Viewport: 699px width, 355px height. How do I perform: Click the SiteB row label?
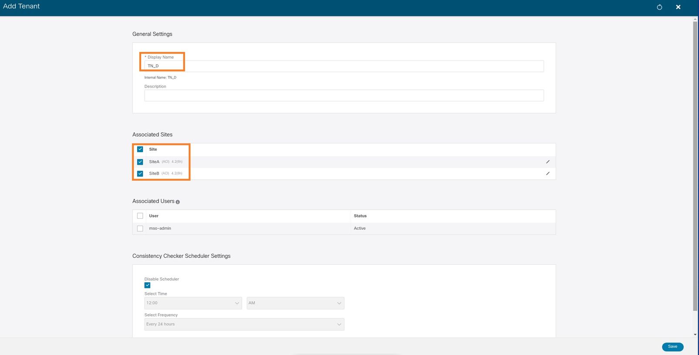(154, 173)
